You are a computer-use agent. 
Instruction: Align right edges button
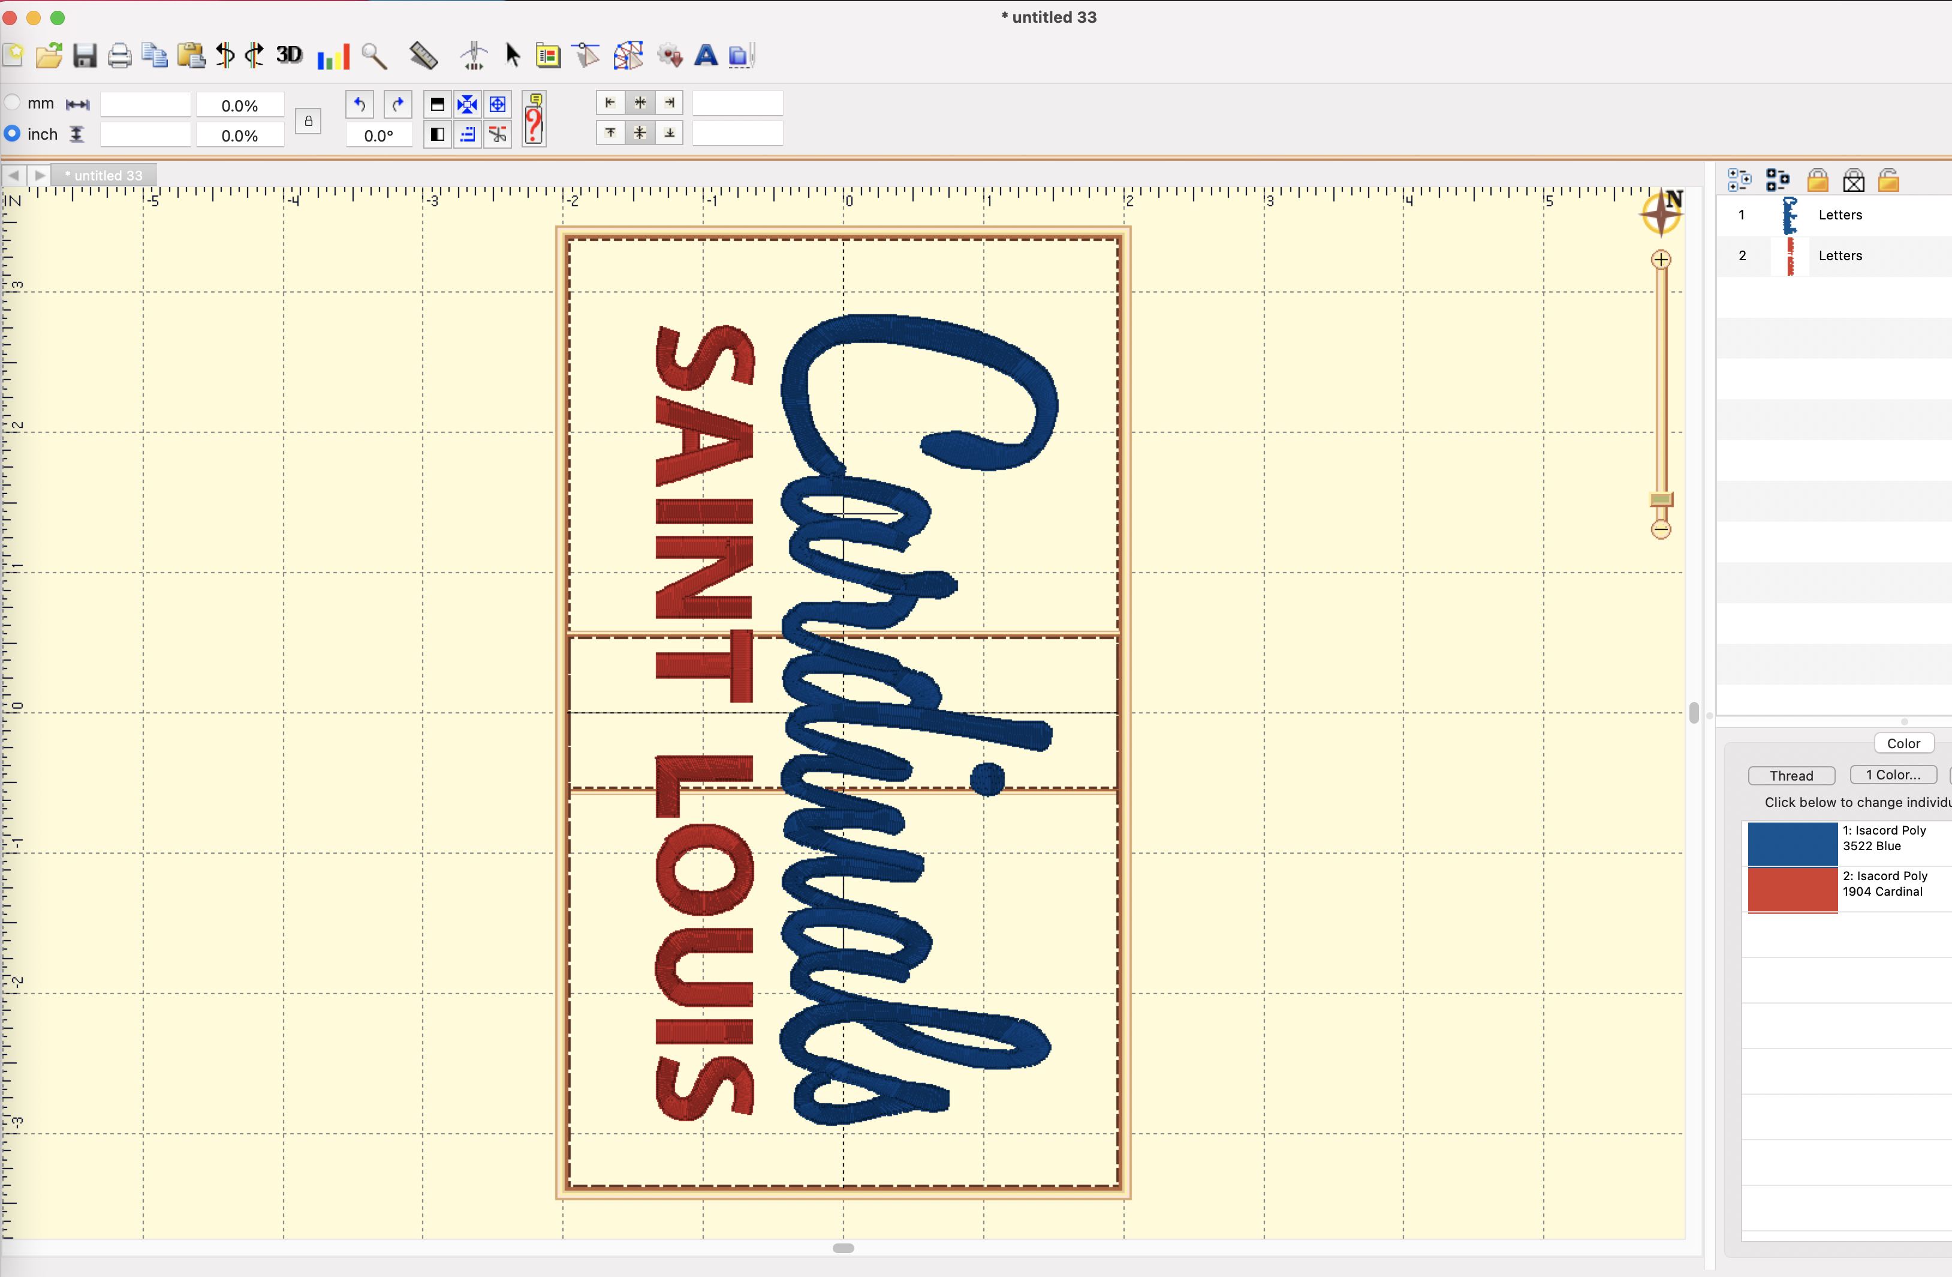pos(670,103)
